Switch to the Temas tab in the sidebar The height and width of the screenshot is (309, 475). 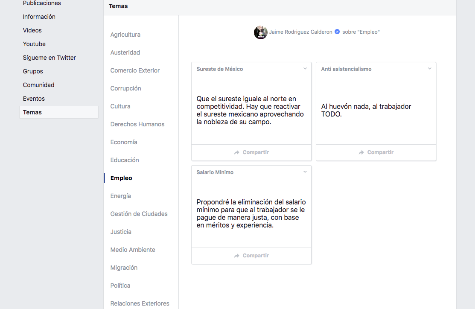tap(32, 112)
